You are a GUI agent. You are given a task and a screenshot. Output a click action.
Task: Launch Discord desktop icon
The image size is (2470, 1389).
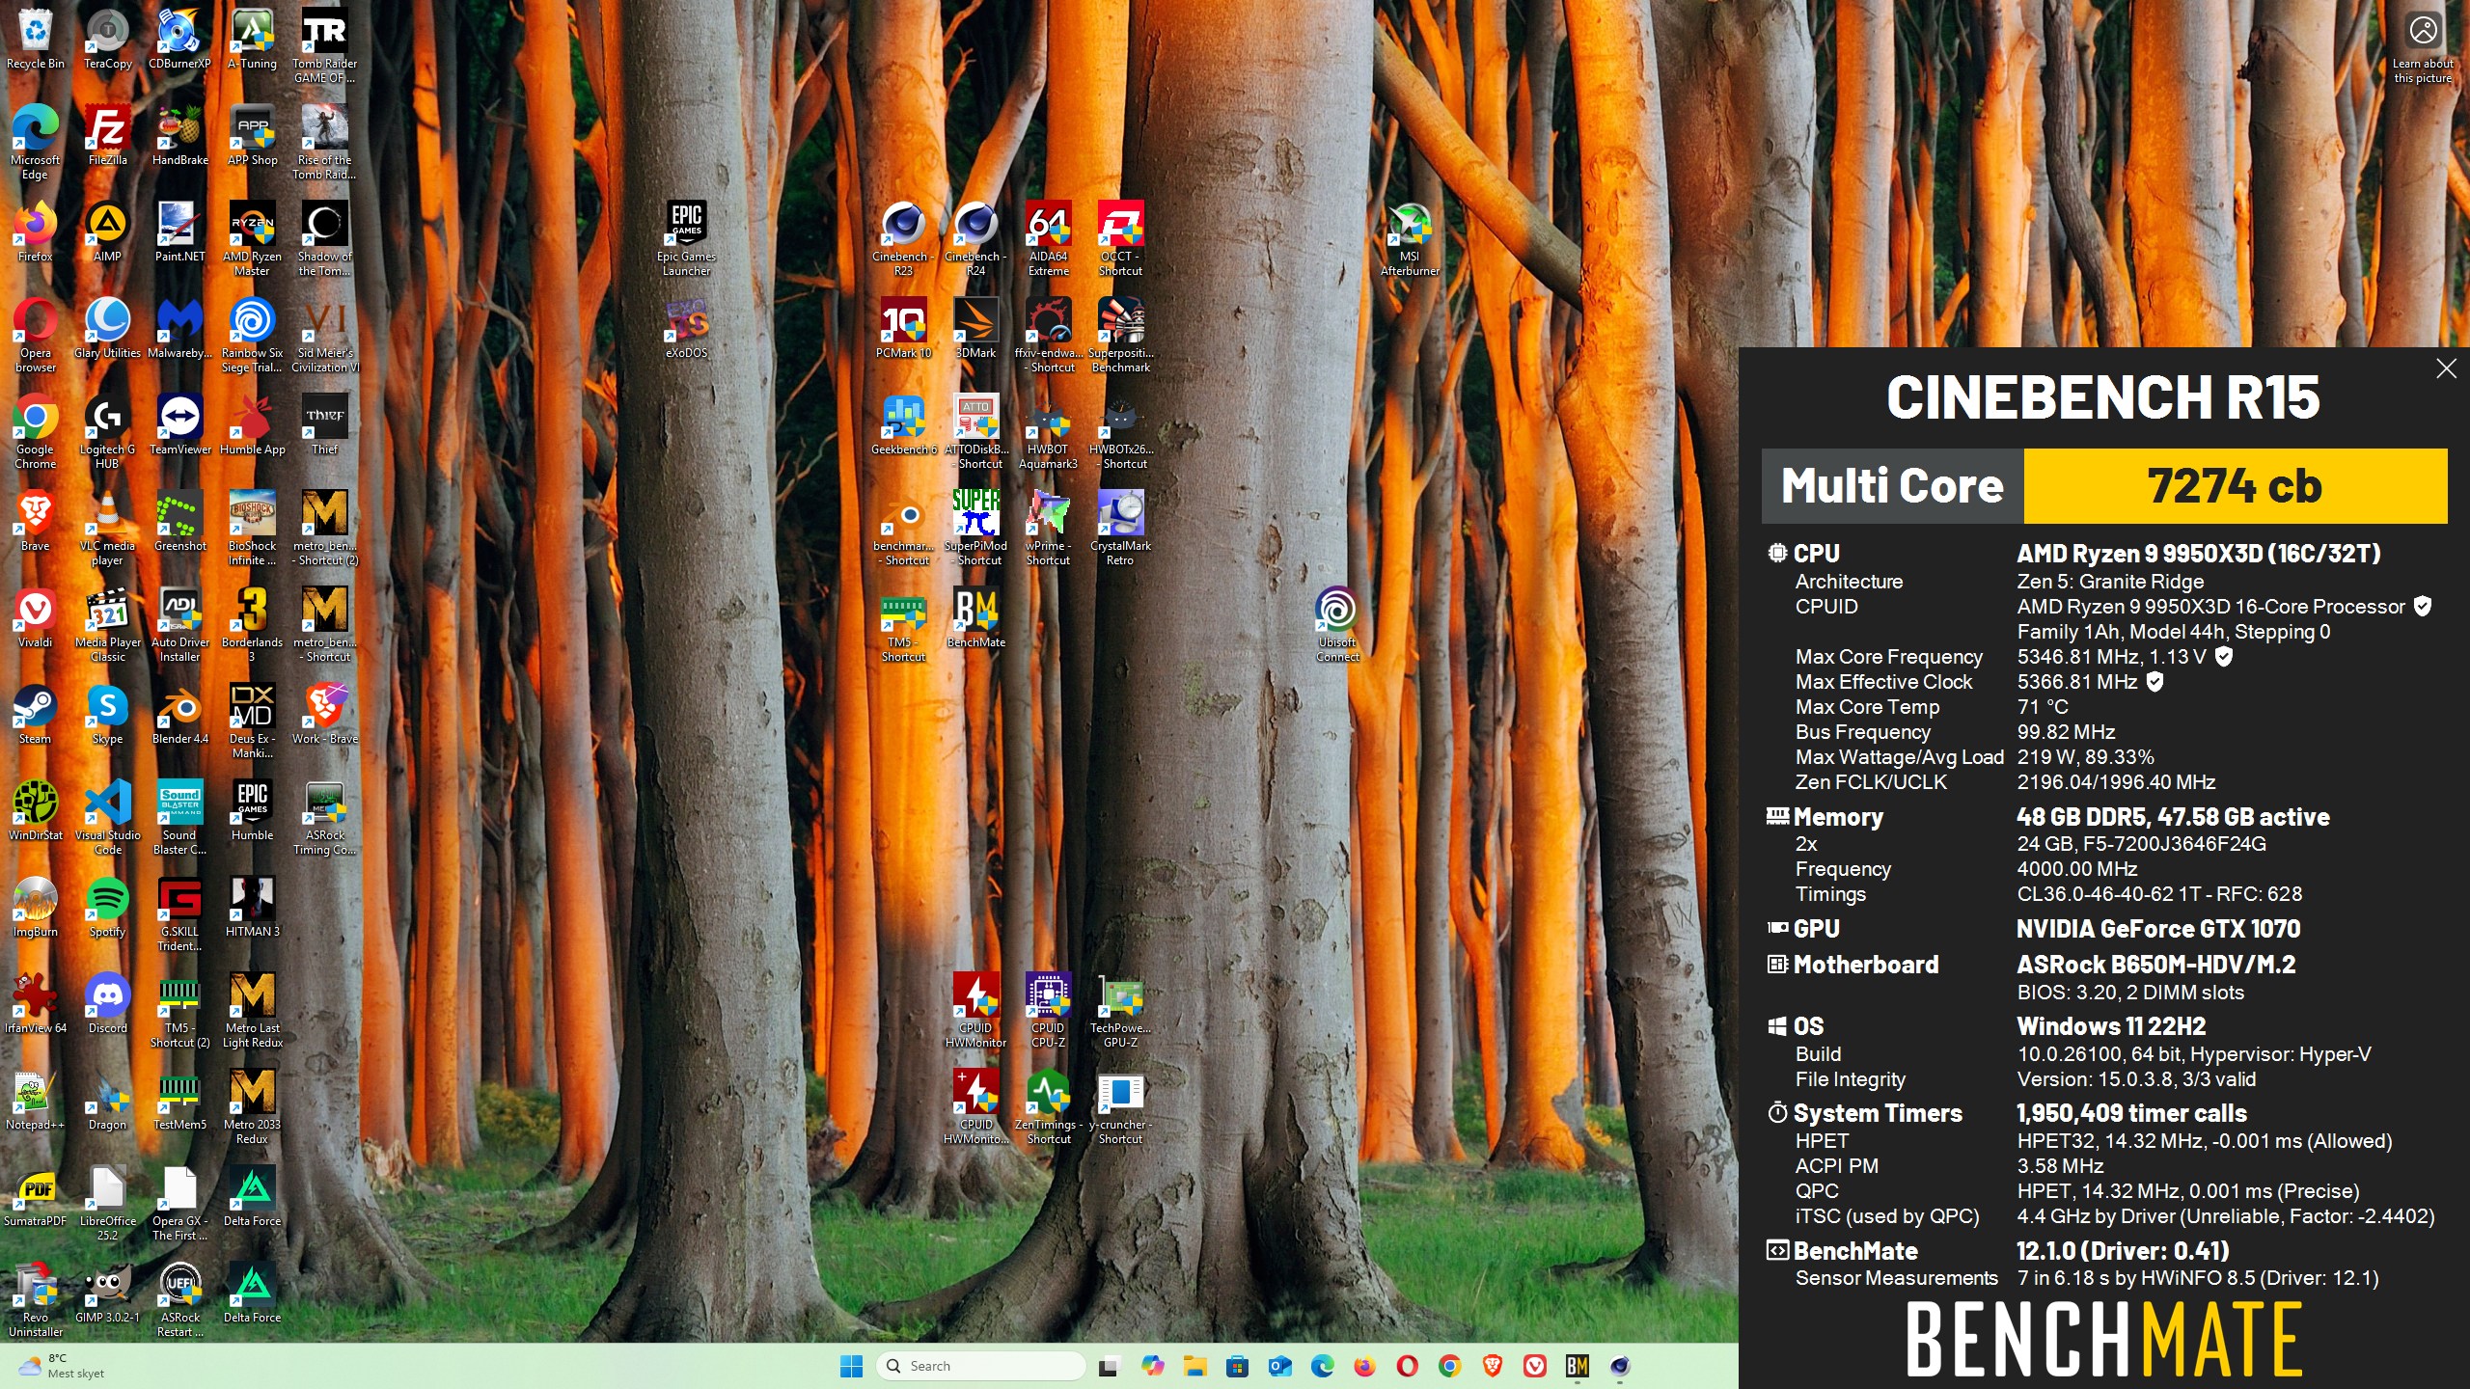click(x=107, y=1003)
